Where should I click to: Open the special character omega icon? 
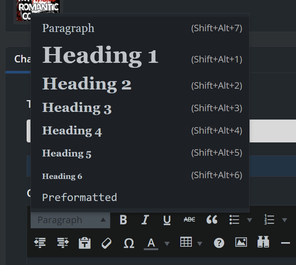129,243
